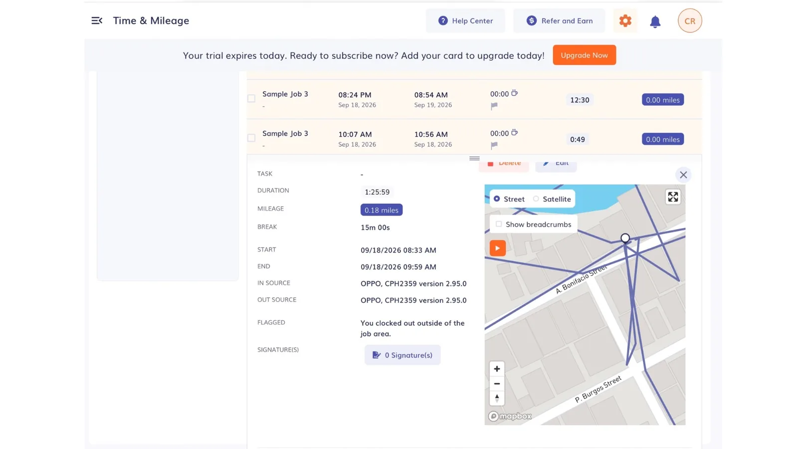
Task: Check the 10:07 AM Sample Job 3 row
Action: (251, 138)
